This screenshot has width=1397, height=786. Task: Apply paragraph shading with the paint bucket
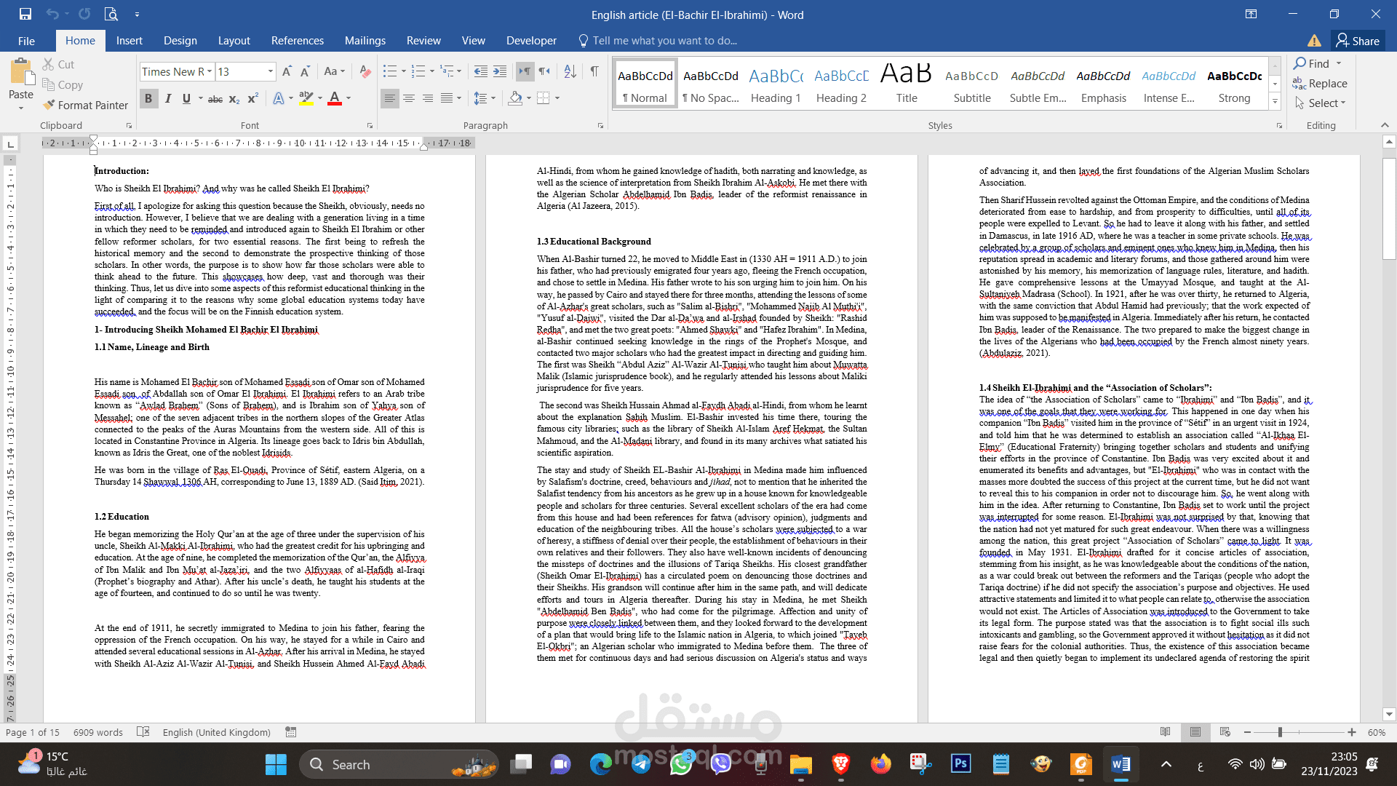515,98
